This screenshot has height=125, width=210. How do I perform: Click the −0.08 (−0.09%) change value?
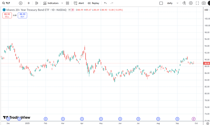click(x=115, y=10)
